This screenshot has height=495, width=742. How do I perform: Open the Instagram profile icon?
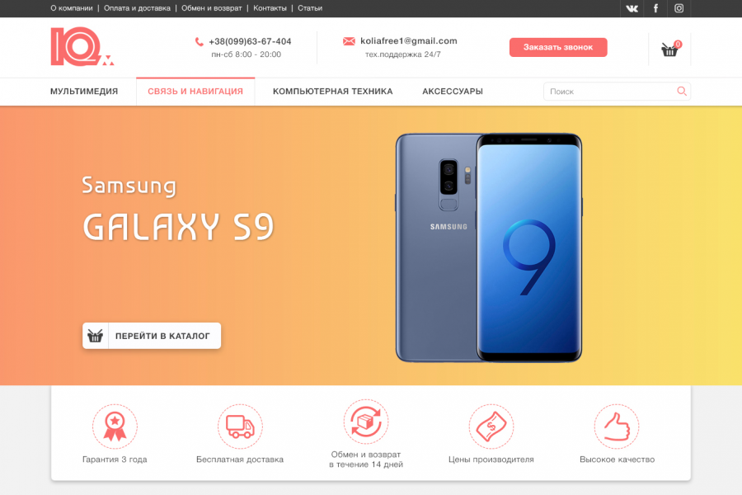(679, 8)
